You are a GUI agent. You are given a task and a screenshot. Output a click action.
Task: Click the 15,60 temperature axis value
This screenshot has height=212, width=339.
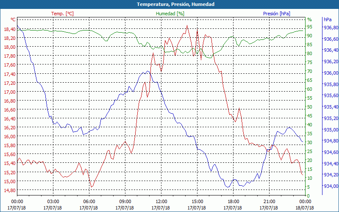[x=9, y=154]
